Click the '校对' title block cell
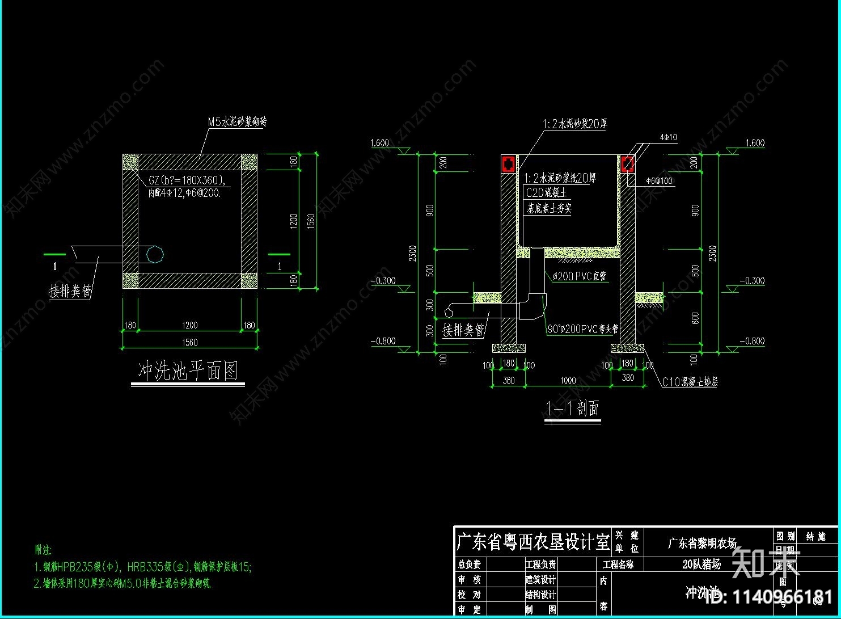The width and height of the screenshot is (841, 619). click(x=469, y=595)
